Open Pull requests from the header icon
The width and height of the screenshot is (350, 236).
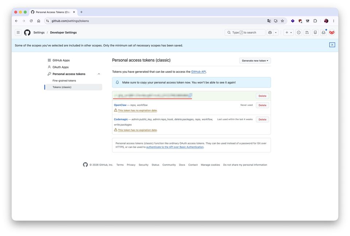(307, 32)
